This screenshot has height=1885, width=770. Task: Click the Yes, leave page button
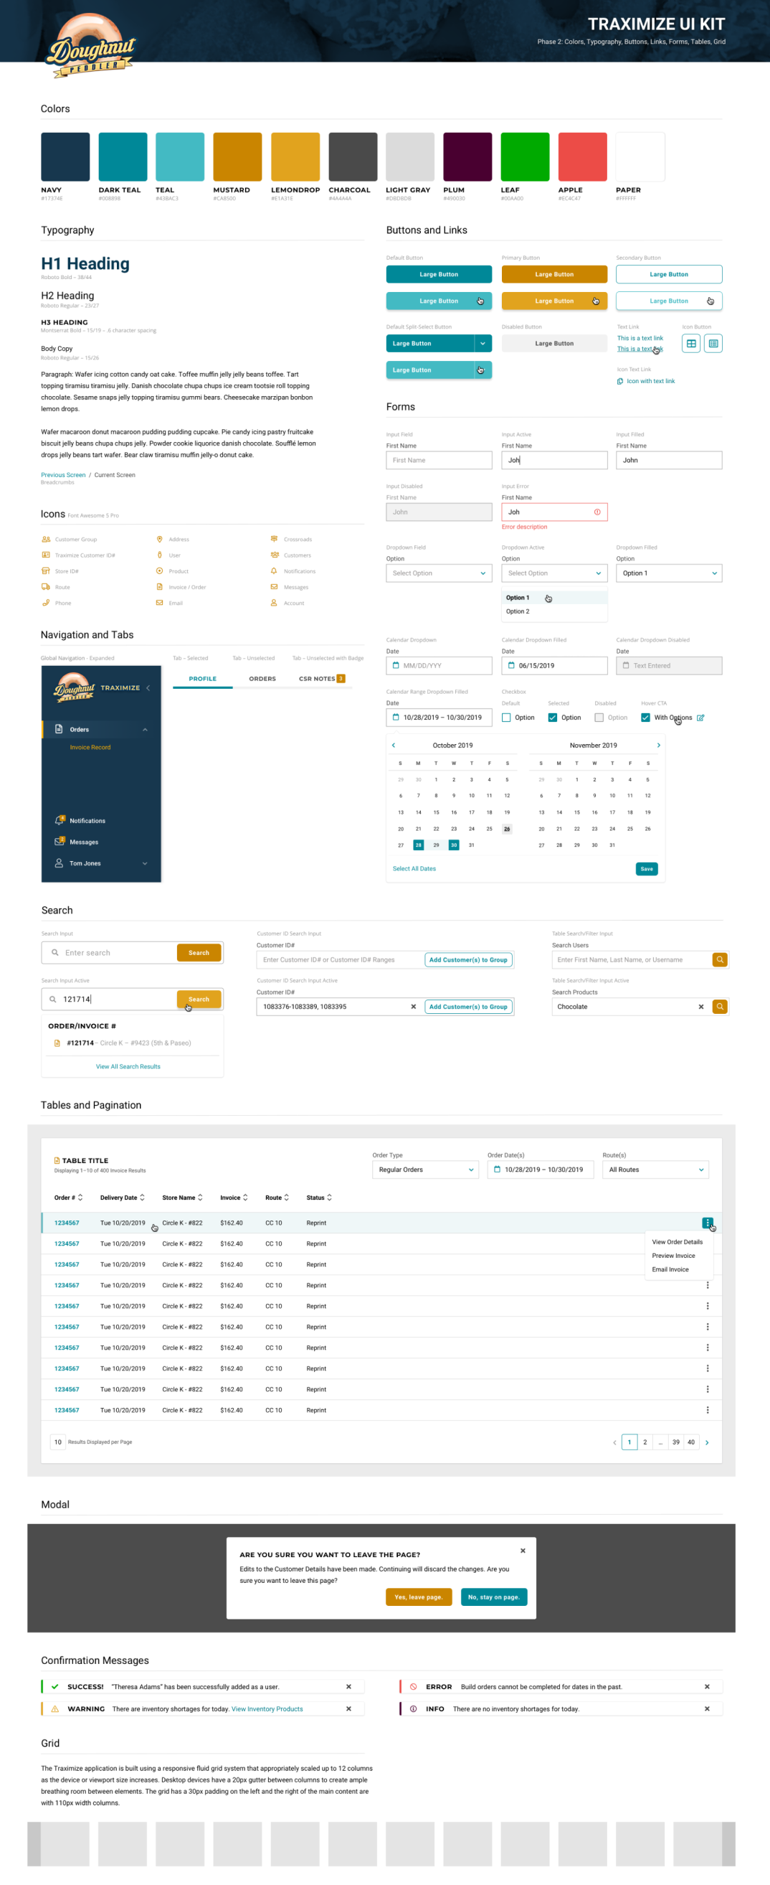pos(418,1597)
